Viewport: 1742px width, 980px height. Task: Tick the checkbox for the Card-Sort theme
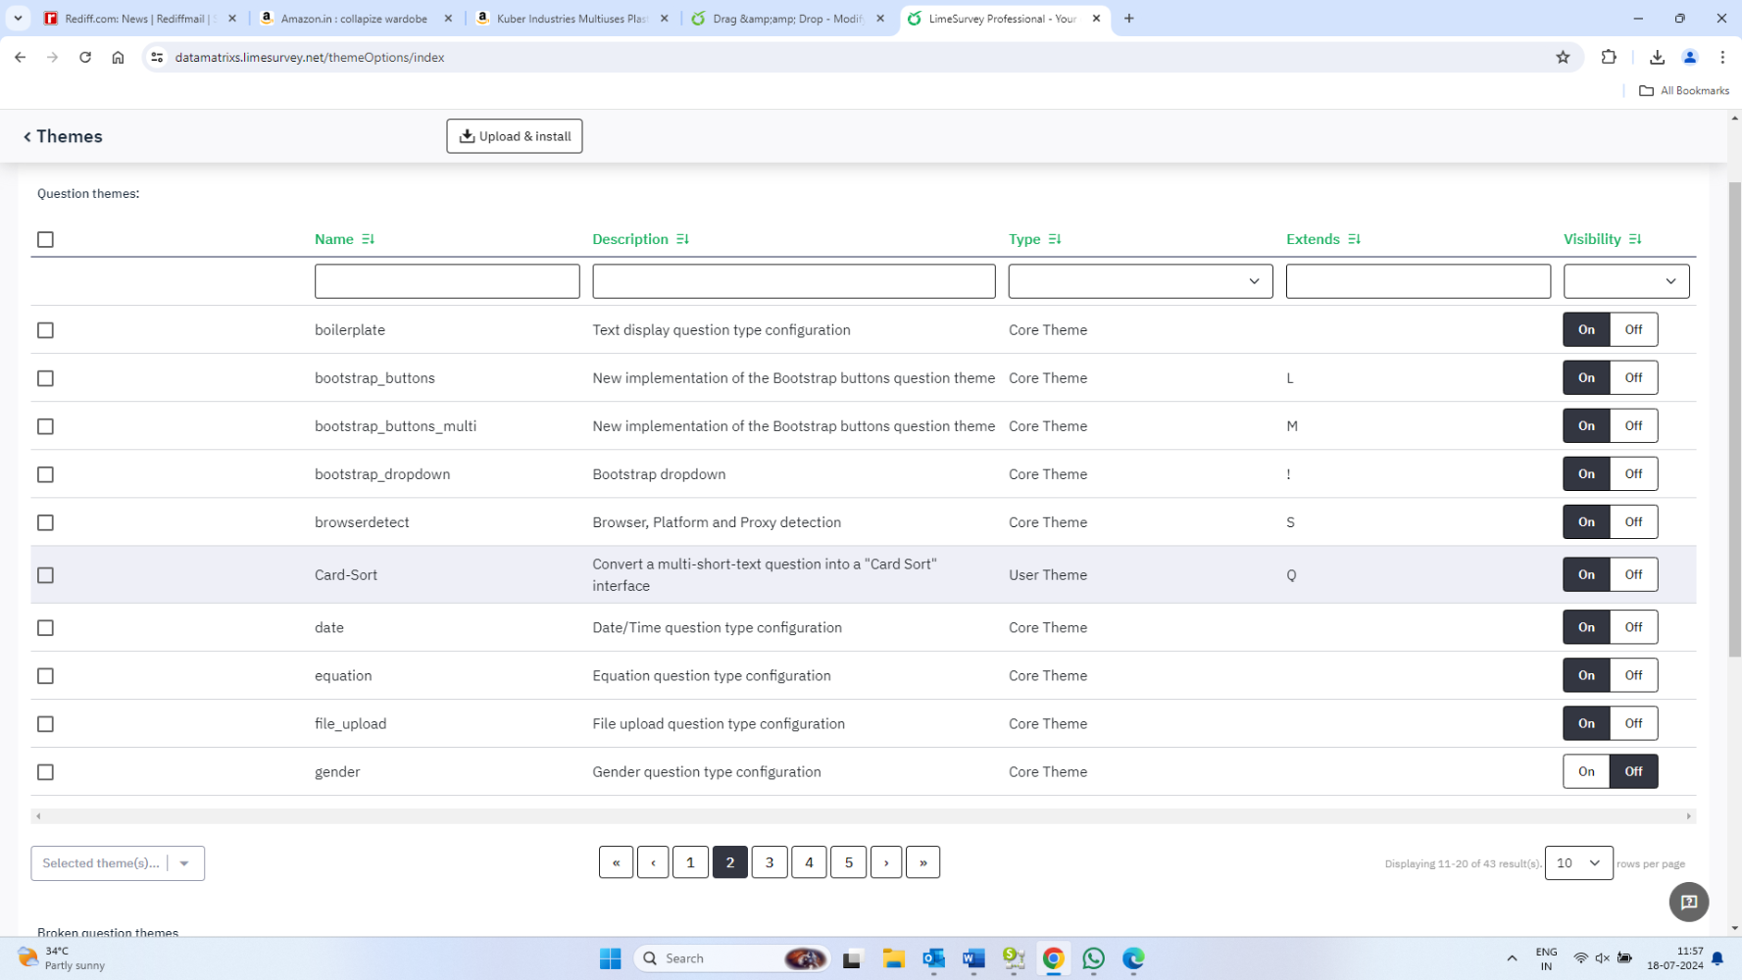coord(45,575)
